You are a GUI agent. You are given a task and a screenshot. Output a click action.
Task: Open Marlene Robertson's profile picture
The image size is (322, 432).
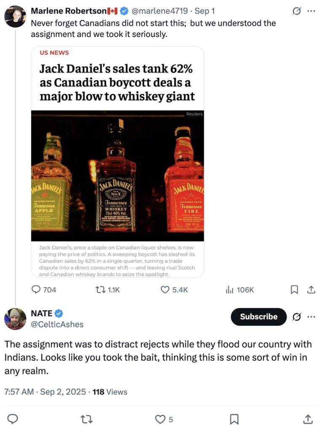15,16
